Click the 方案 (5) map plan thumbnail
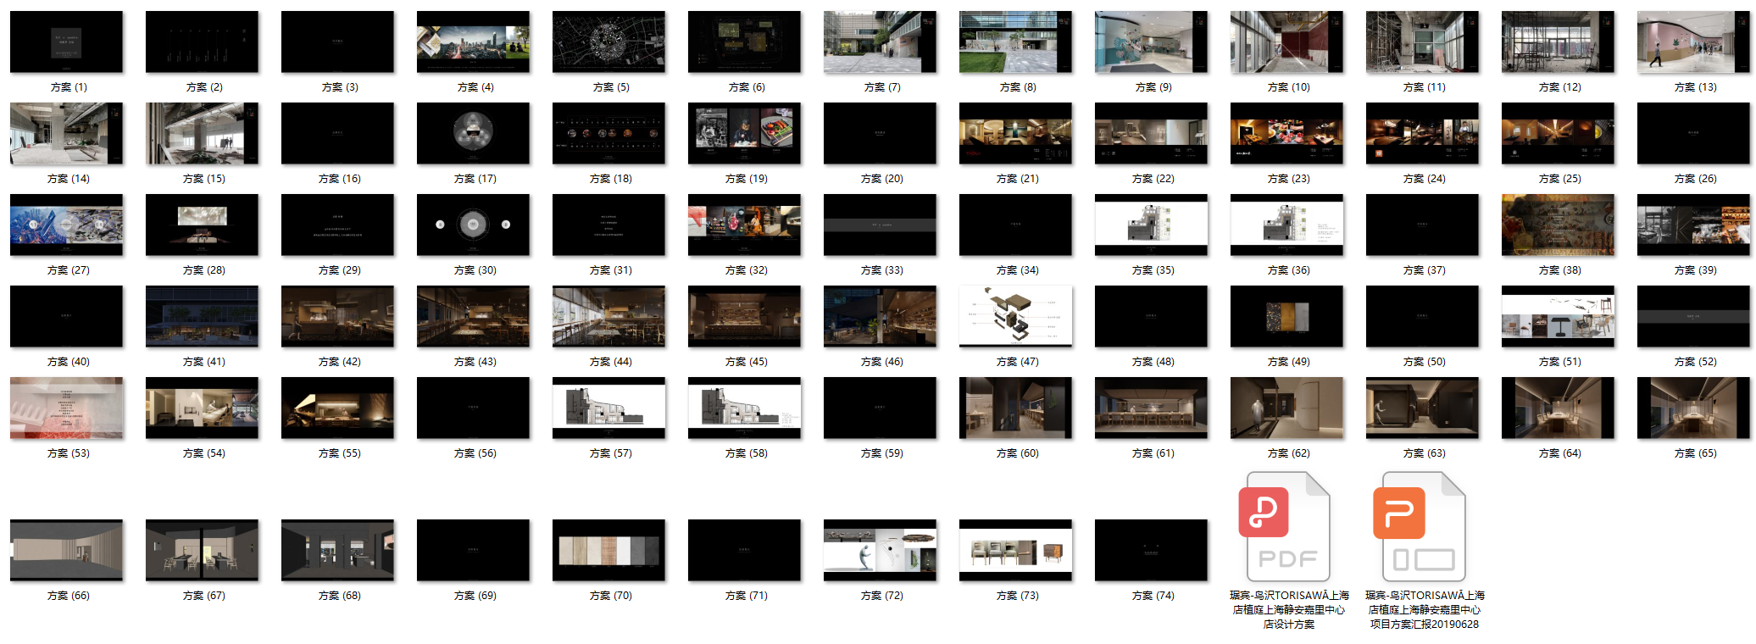The image size is (1756, 644). (608, 42)
